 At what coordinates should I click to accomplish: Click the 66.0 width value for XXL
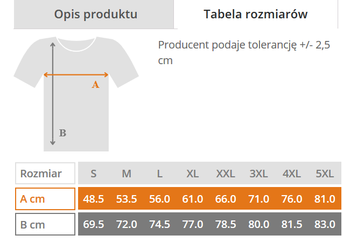coord(226,199)
